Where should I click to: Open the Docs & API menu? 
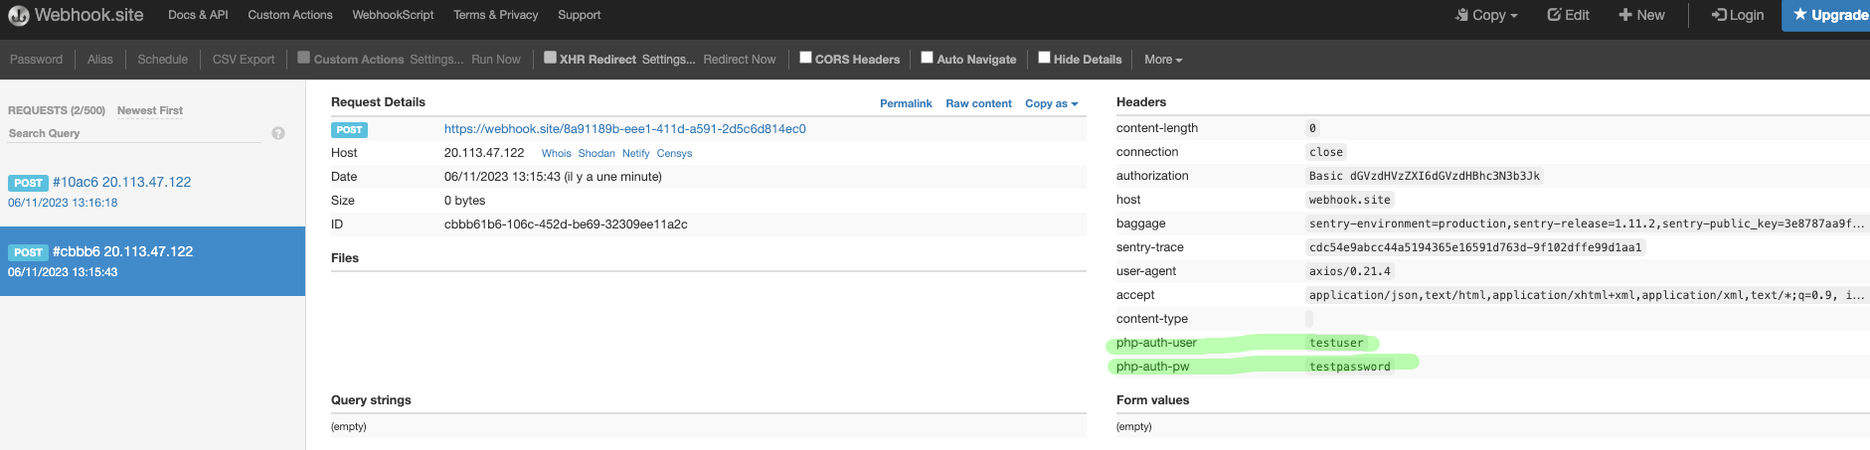(x=198, y=15)
